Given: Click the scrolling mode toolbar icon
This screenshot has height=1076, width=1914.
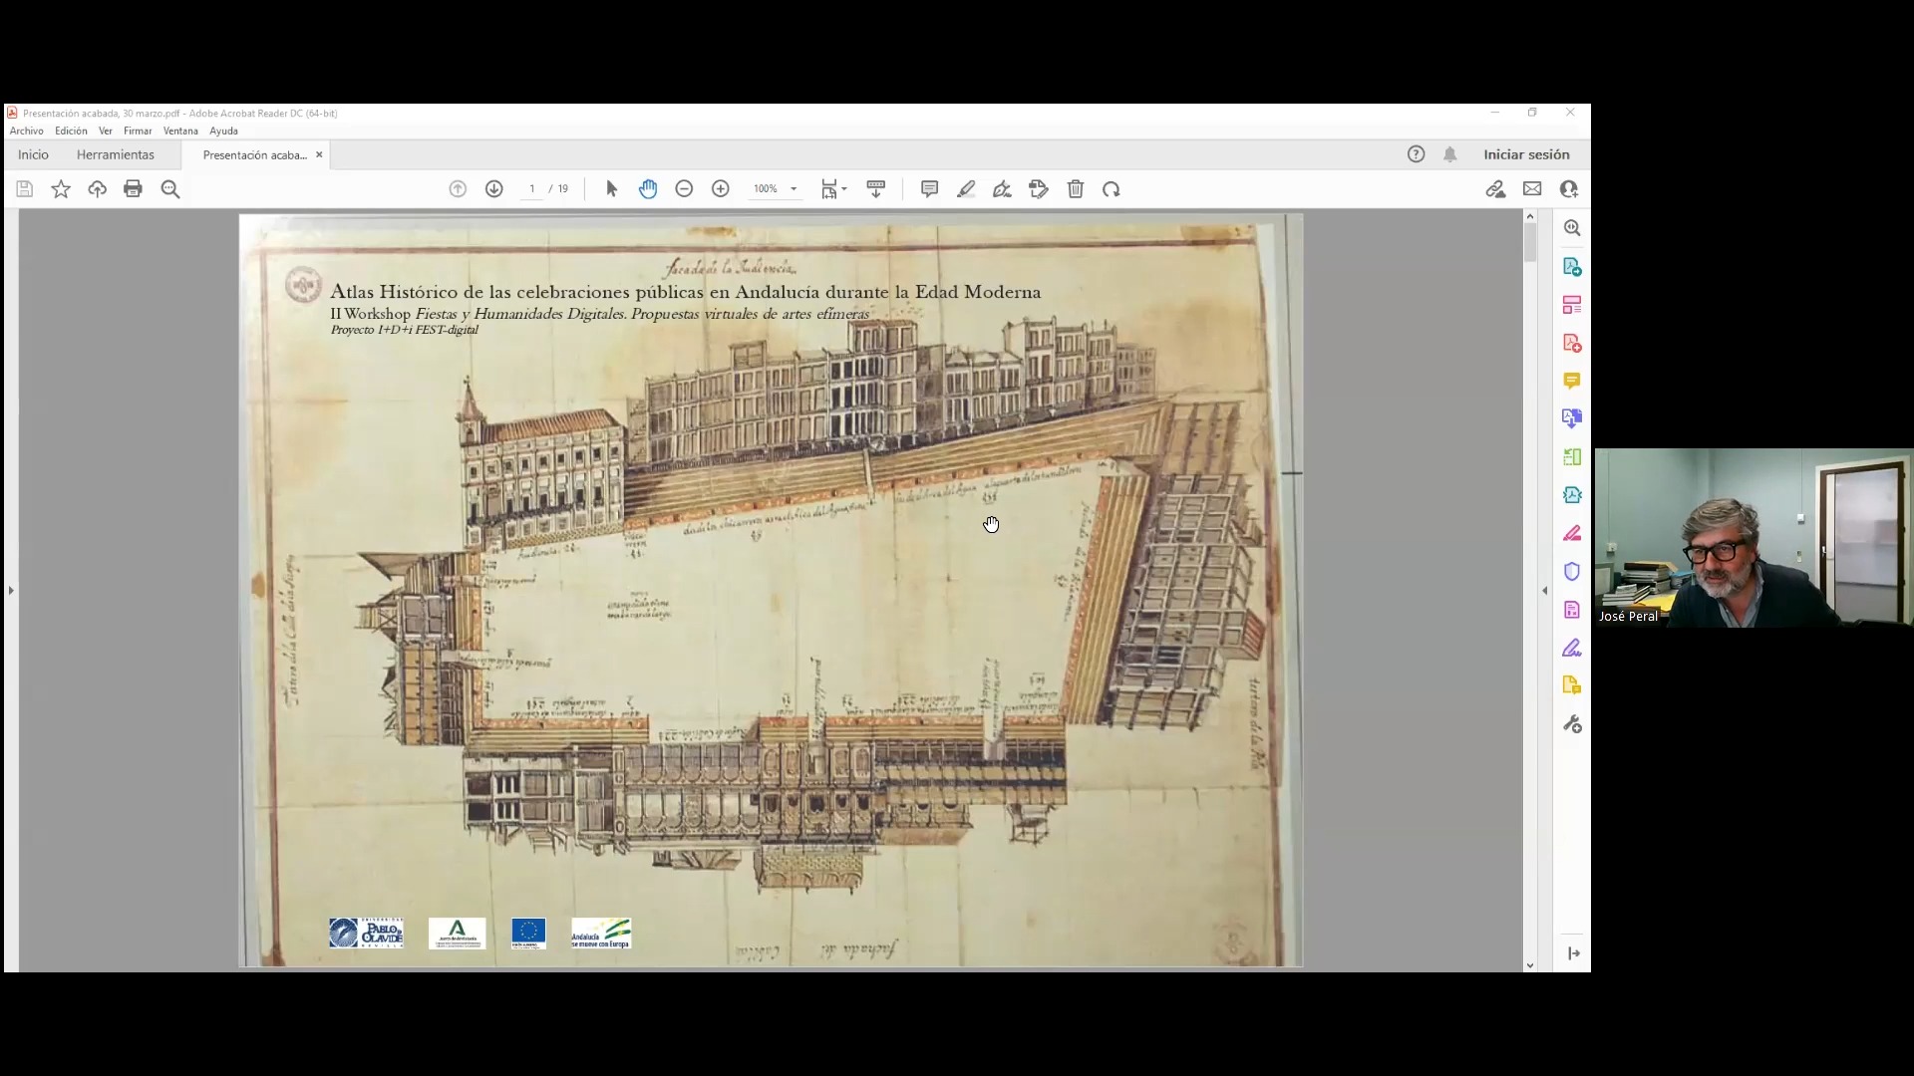Looking at the screenshot, I should click(876, 189).
